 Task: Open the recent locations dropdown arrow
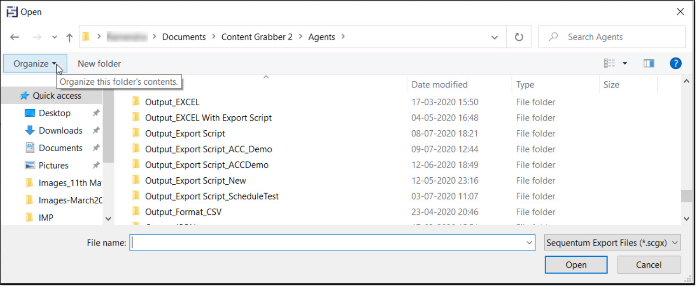click(55, 37)
